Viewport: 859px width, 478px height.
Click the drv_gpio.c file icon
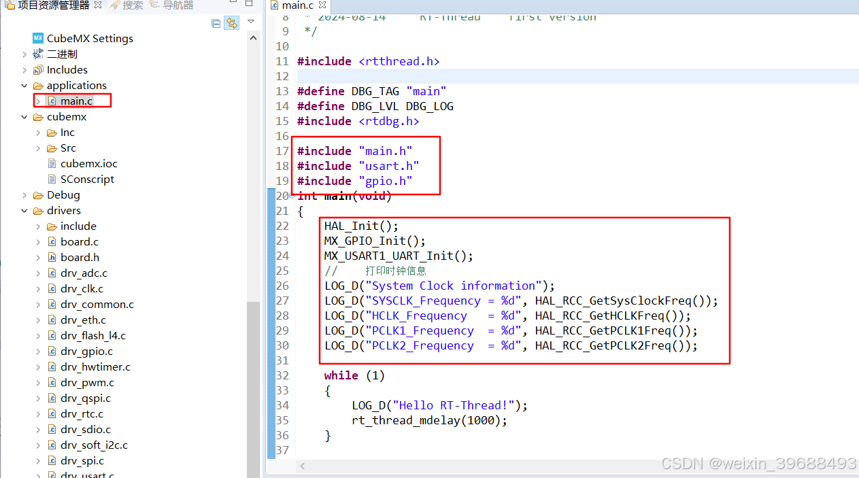(52, 351)
